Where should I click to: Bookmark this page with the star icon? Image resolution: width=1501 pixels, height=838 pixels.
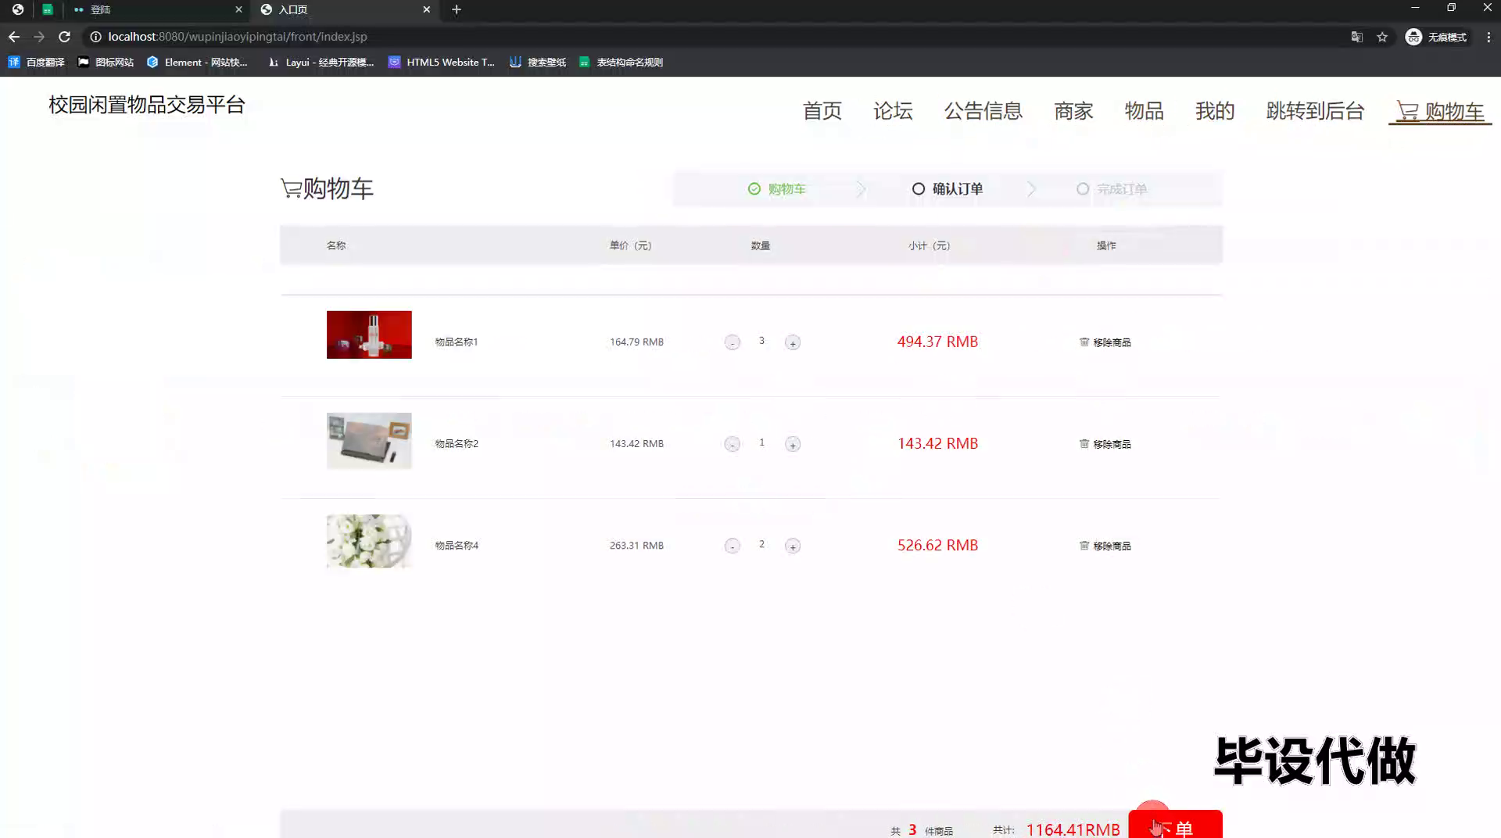[x=1382, y=37]
